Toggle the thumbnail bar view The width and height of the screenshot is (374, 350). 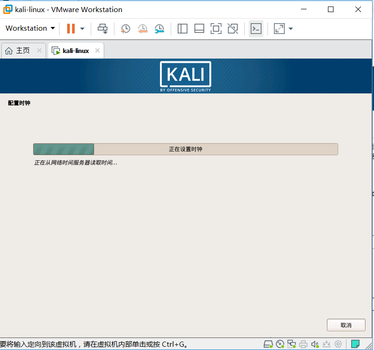pyautogui.click(x=199, y=29)
